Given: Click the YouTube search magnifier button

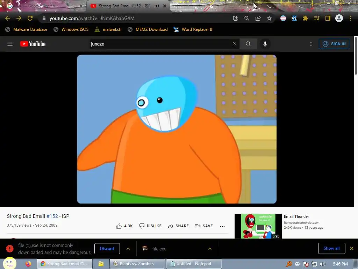Looking at the screenshot, I should coord(248,44).
